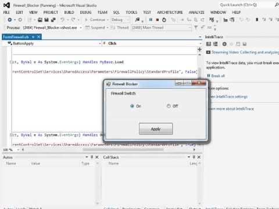Click the red Stop Debugging icon
Screen dimensions: 279x209
coord(158,20)
